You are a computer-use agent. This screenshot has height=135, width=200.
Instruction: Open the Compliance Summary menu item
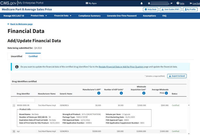(x=90, y=16)
